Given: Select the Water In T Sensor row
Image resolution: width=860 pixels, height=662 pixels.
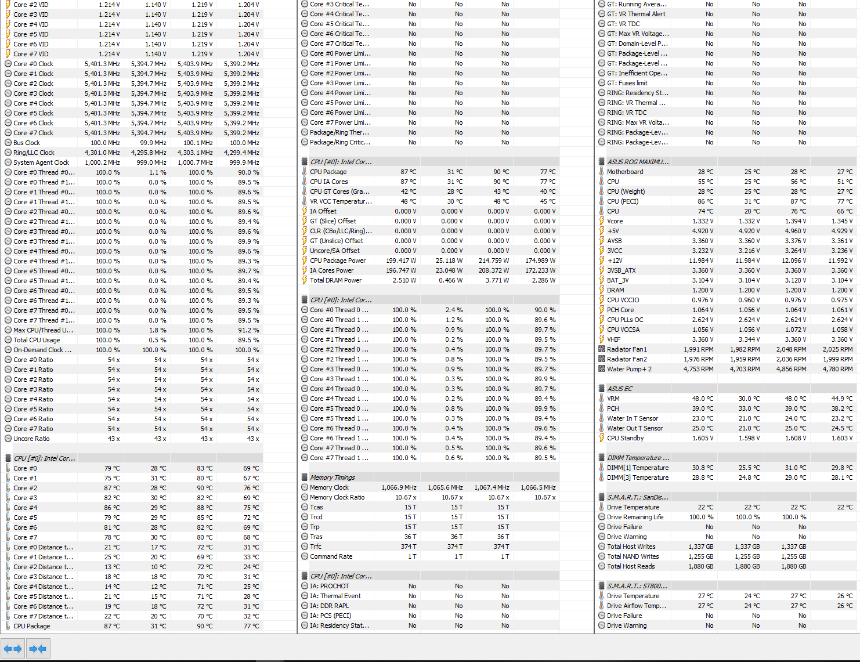Looking at the screenshot, I should (727, 418).
